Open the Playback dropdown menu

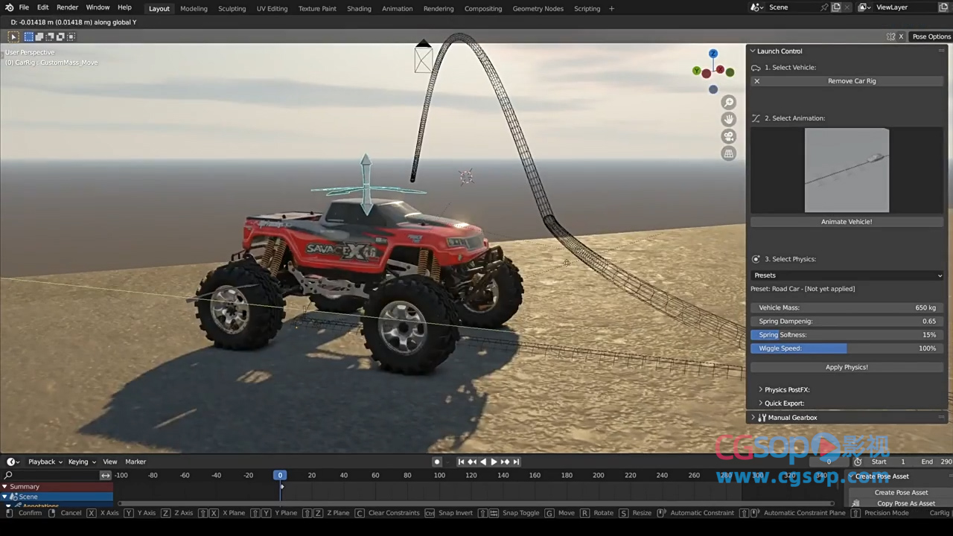tap(45, 462)
